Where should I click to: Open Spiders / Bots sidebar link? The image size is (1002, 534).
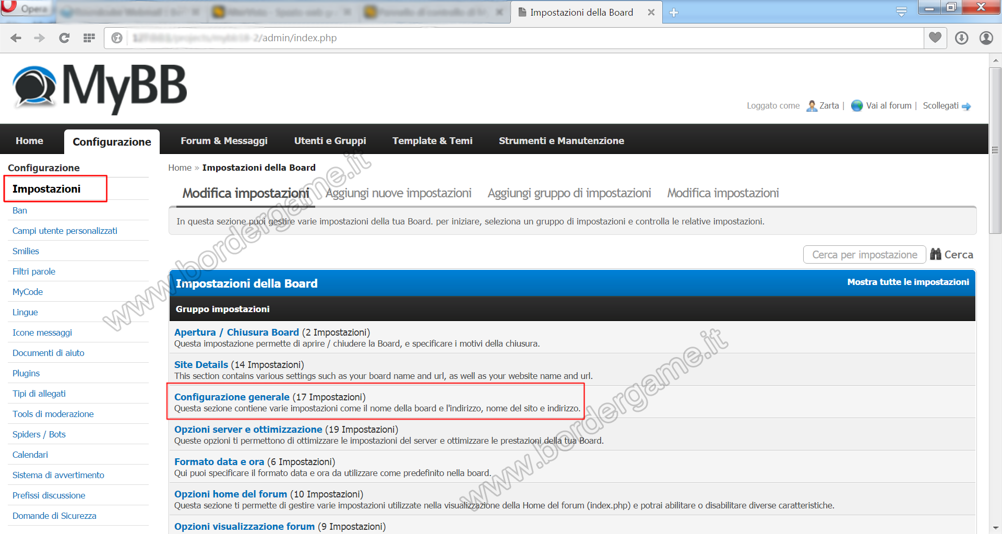pyautogui.click(x=39, y=434)
